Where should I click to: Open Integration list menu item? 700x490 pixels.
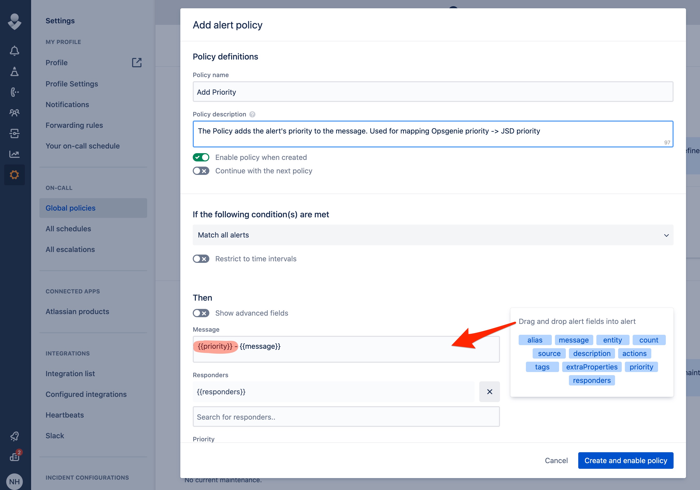point(70,374)
